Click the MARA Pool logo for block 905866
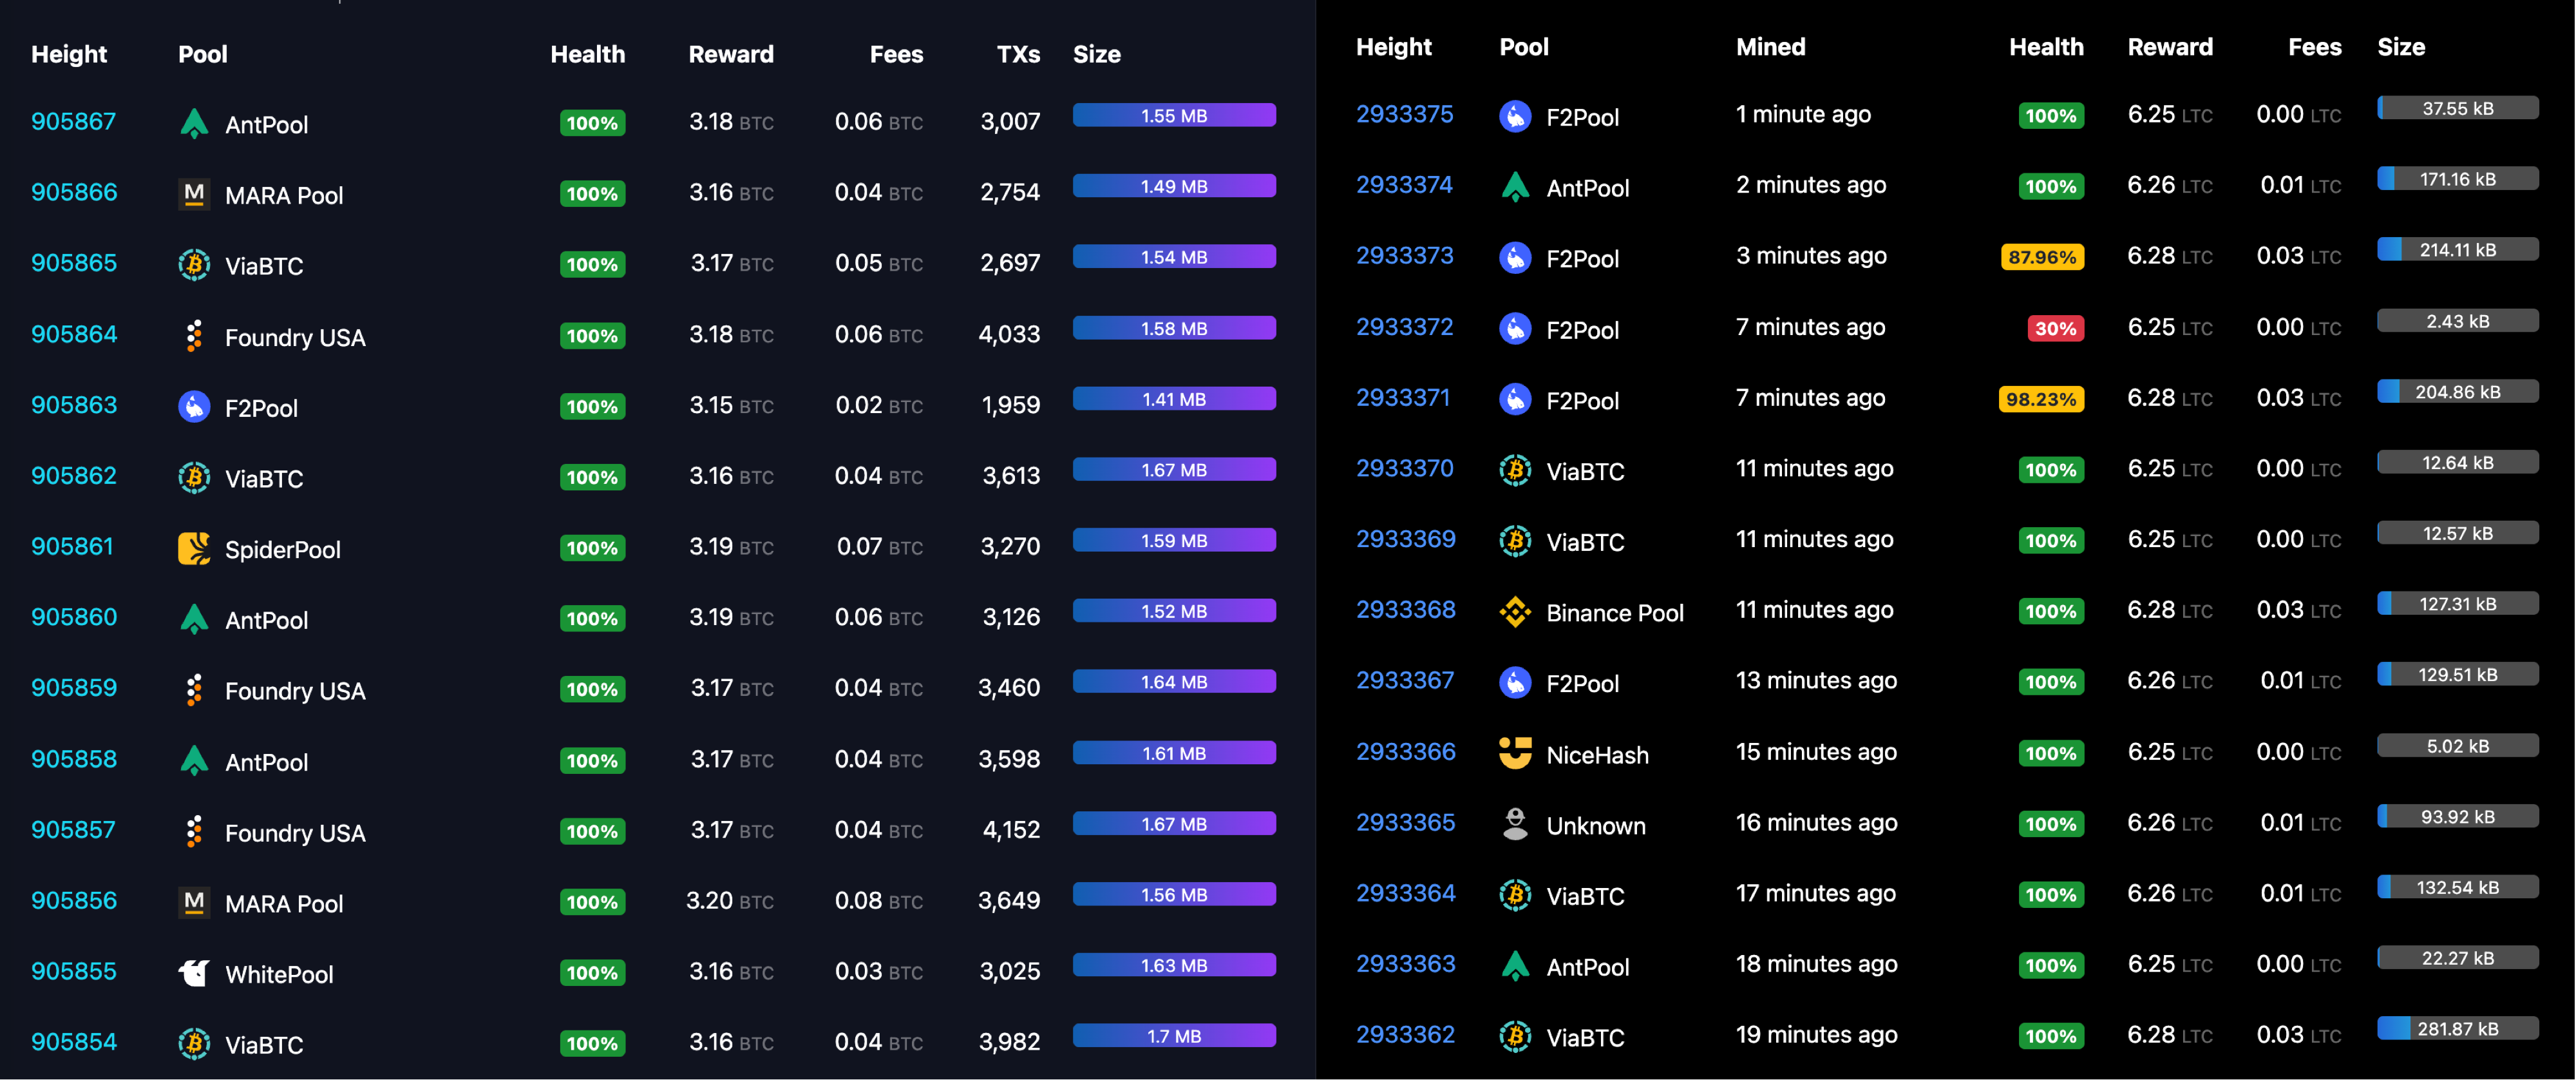This screenshot has height=1080, width=2576. click(x=194, y=194)
